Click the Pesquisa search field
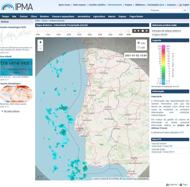This screenshot has height=187, width=190. point(166,10)
